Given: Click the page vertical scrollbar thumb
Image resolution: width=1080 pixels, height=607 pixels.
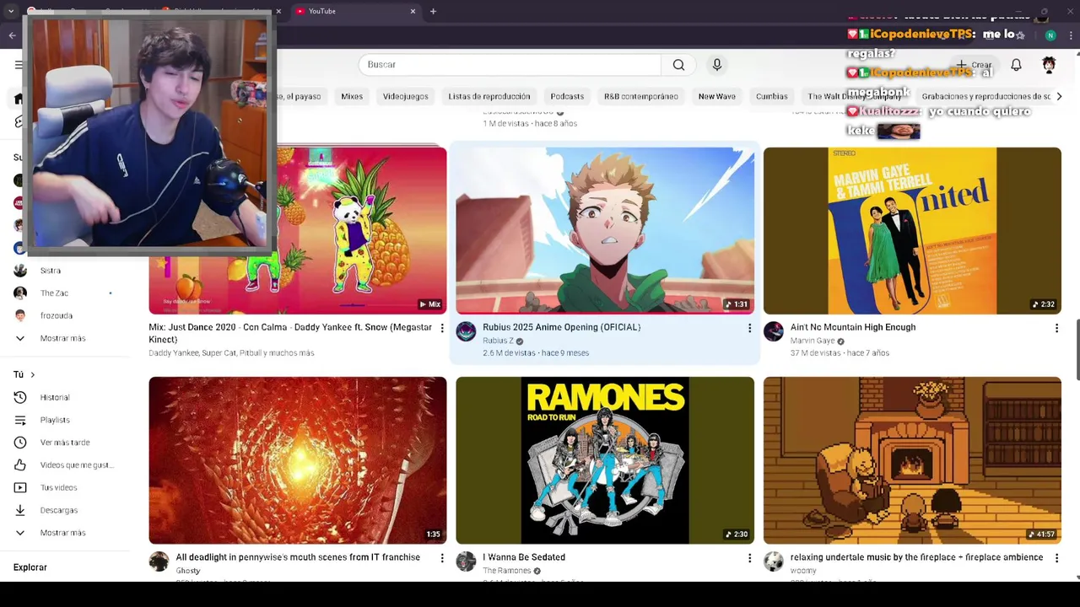Looking at the screenshot, I should pyautogui.click(x=1077, y=350).
